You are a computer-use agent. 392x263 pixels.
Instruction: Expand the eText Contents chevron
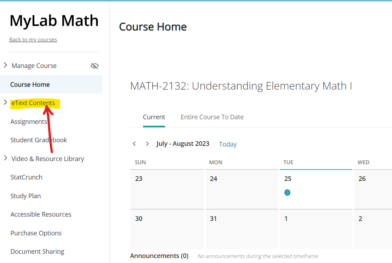[x=6, y=102]
